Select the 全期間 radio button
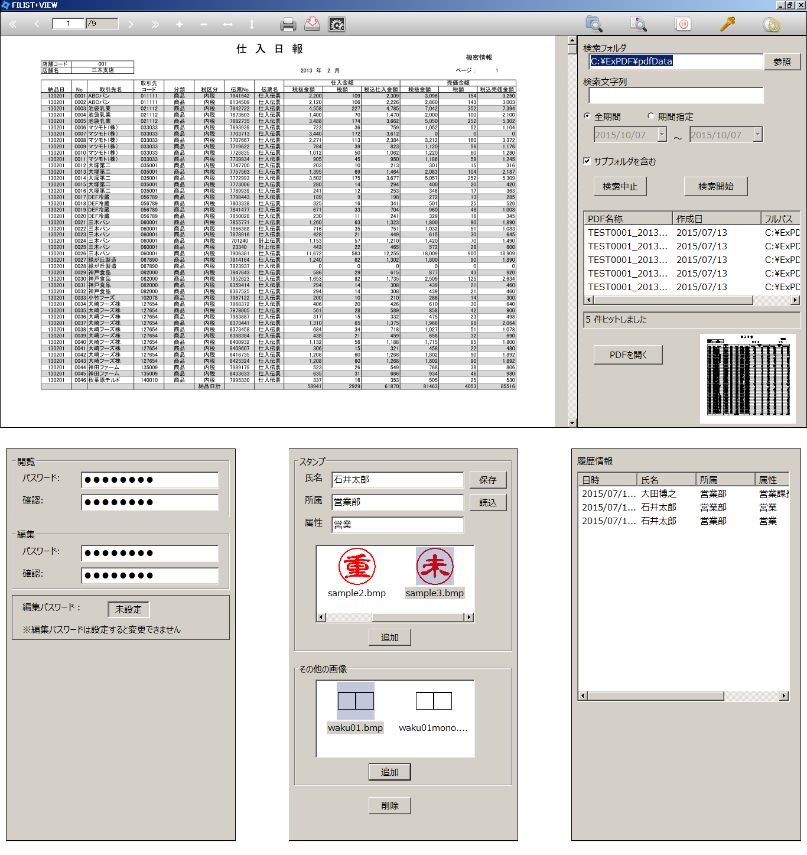The height and width of the screenshot is (855, 807). pos(587,116)
